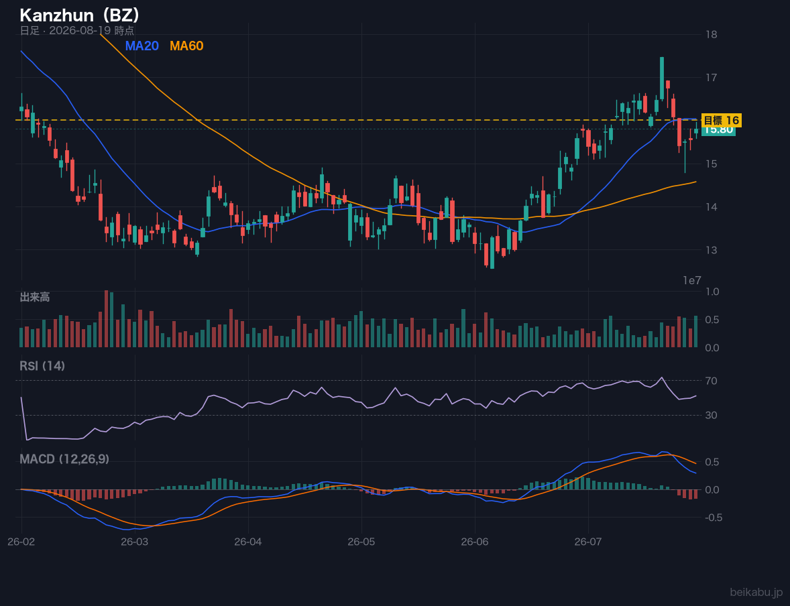This screenshot has height=606, width=790.
Task: Click the 目標 16 target price tag
Action: coord(721,121)
